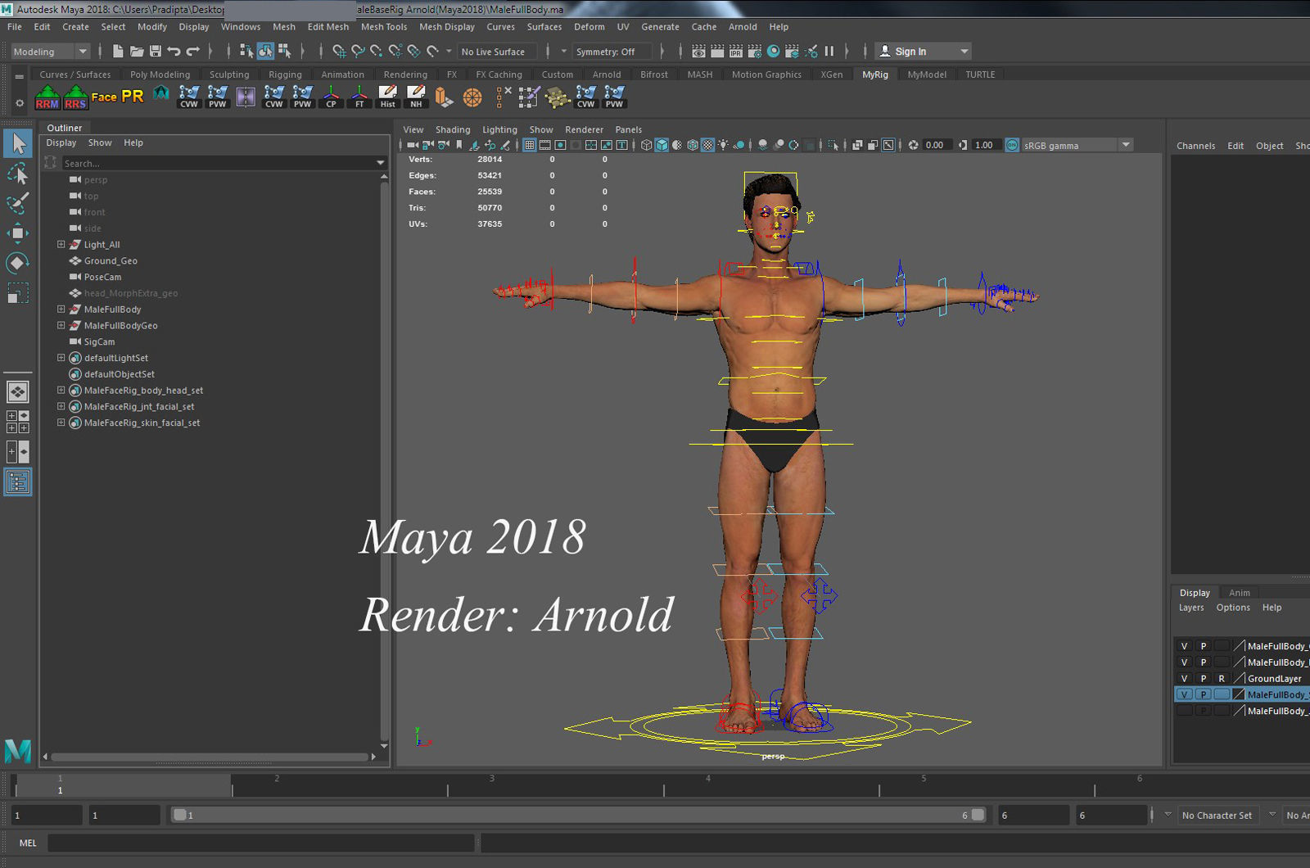Expand the MaleFullBody node in the Outliner

click(61, 310)
